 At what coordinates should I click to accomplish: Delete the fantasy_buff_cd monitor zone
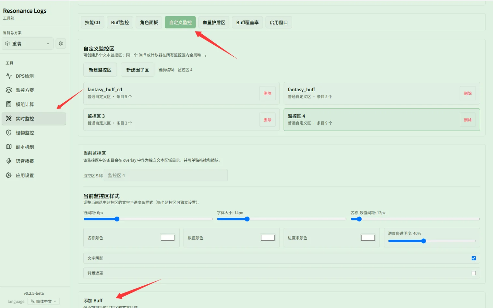pyautogui.click(x=267, y=93)
